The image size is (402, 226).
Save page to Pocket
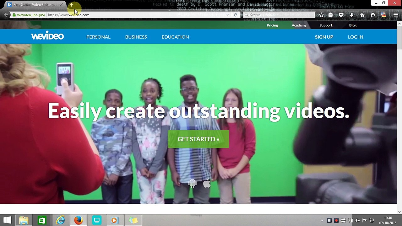[x=341, y=15]
